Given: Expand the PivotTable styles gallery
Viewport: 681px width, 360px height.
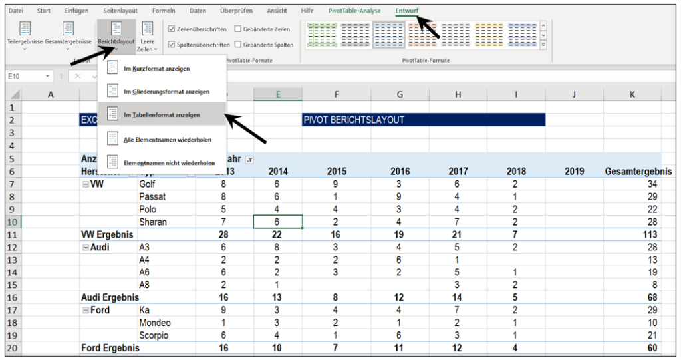Looking at the screenshot, I should tap(543, 45).
